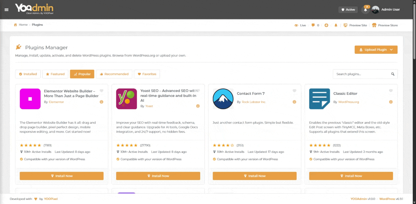Select the Popular tab
This screenshot has width=416, height=204.
(82, 74)
